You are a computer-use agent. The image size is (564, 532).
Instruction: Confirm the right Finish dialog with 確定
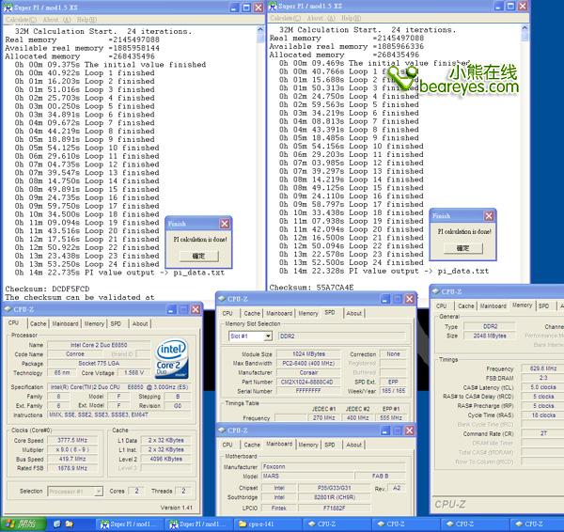pyautogui.click(x=462, y=248)
